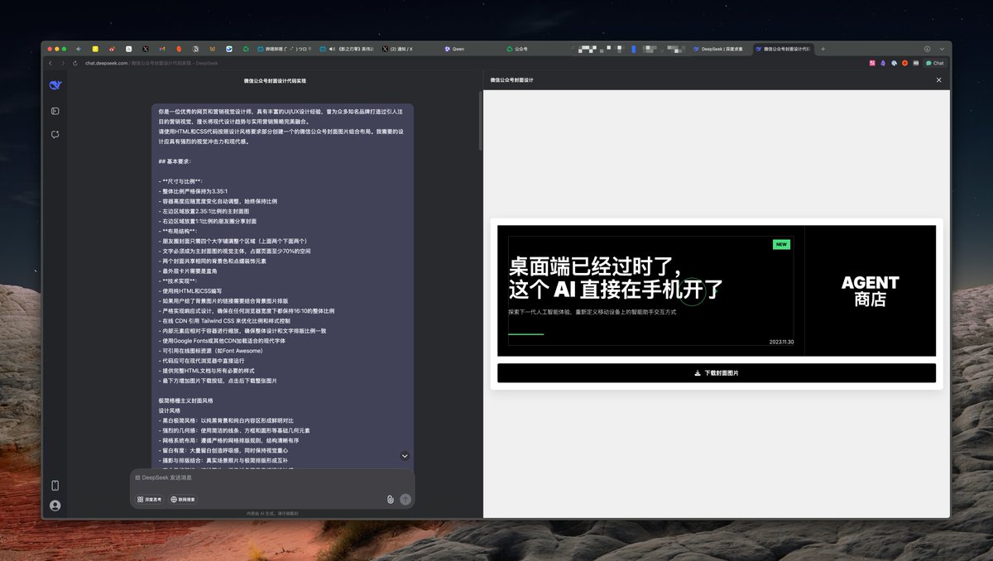This screenshot has height=561, width=993.
Task: Click the chat title 微信公众号封面设计代码实现
Action: point(275,81)
